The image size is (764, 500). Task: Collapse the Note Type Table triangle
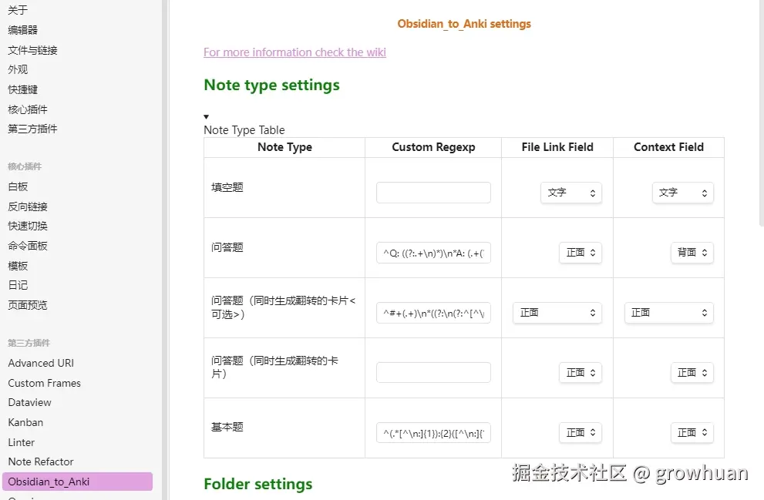[206, 117]
